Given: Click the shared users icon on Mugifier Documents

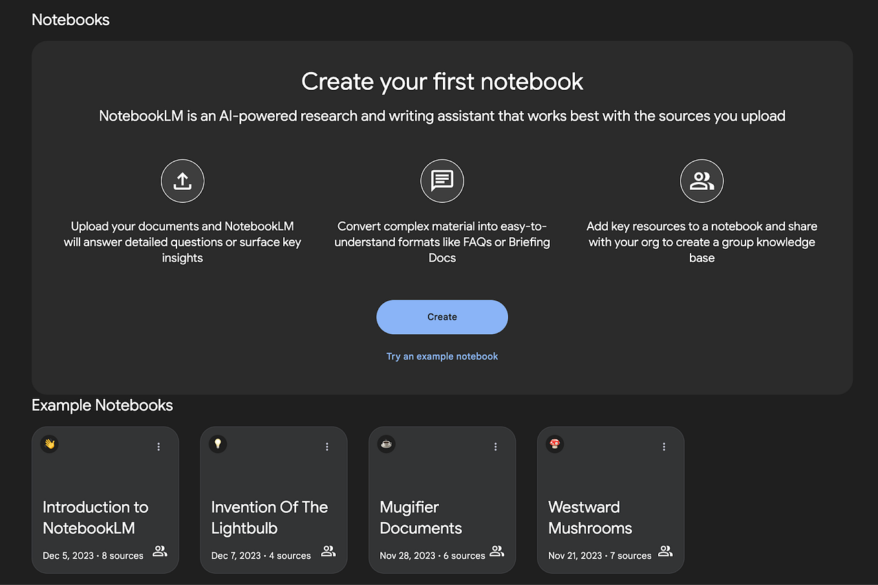Looking at the screenshot, I should click(497, 551).
